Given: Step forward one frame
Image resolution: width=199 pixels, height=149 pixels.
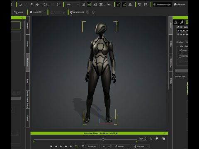Looking at the screenshot, I should pyautogui.click(x=66, y=147).
